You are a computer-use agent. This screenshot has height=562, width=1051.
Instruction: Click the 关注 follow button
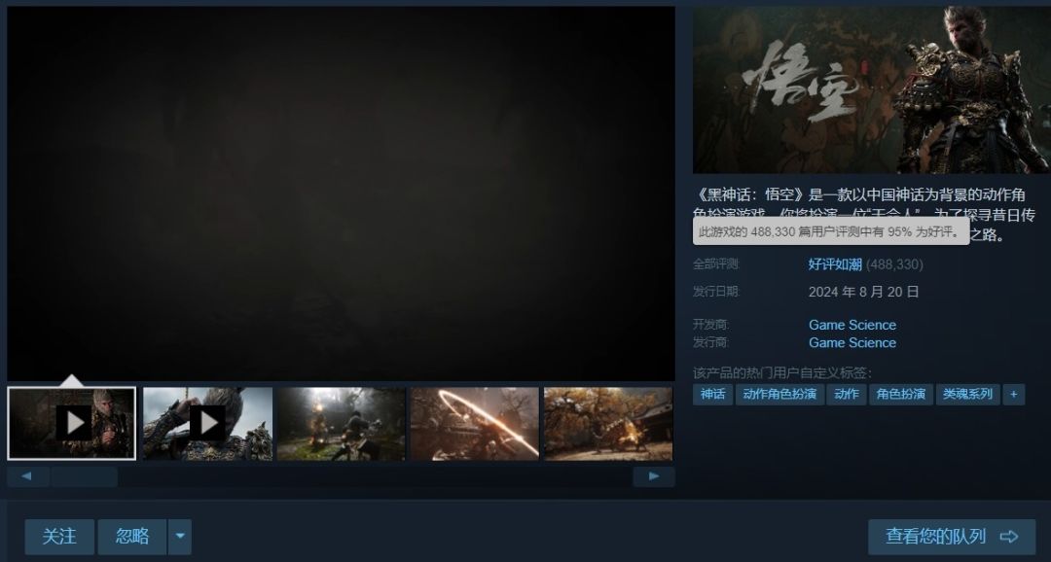(x=59, y=537)
